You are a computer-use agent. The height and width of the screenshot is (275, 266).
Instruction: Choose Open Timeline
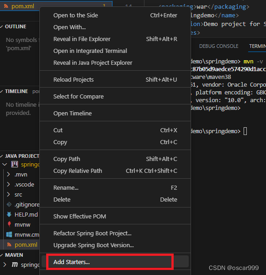115,113
